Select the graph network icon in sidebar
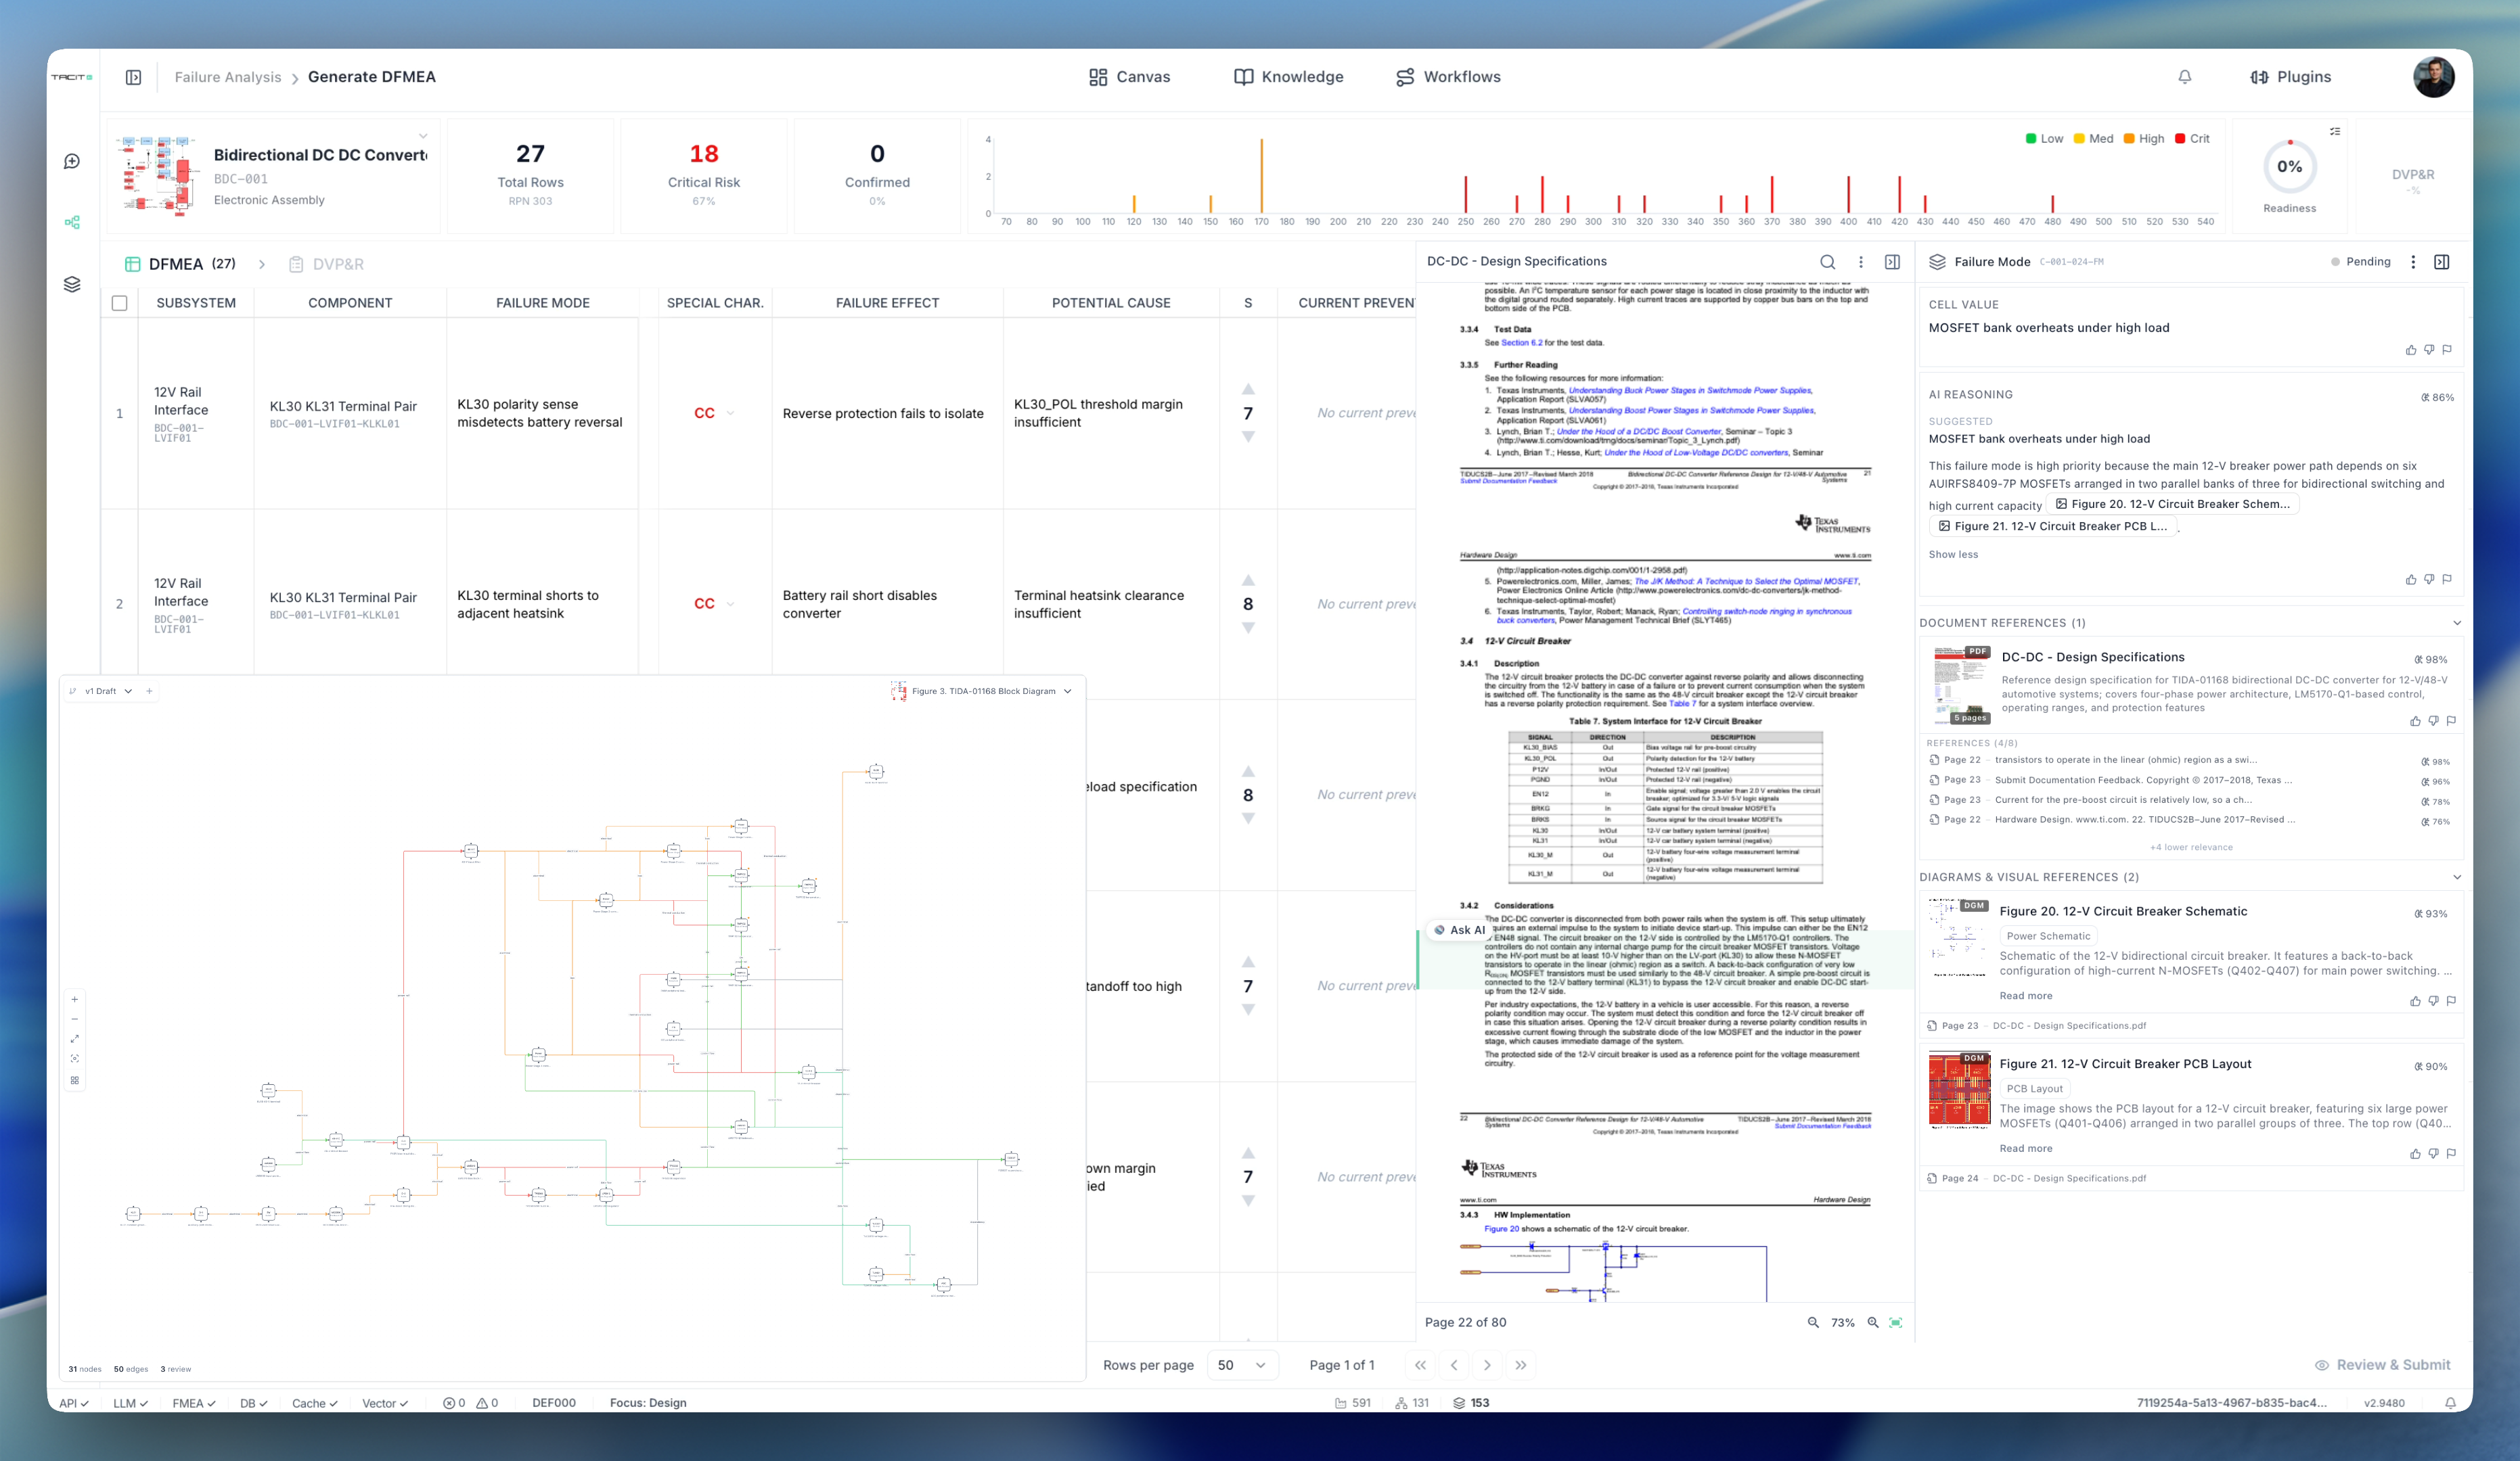 coord(72,222)
